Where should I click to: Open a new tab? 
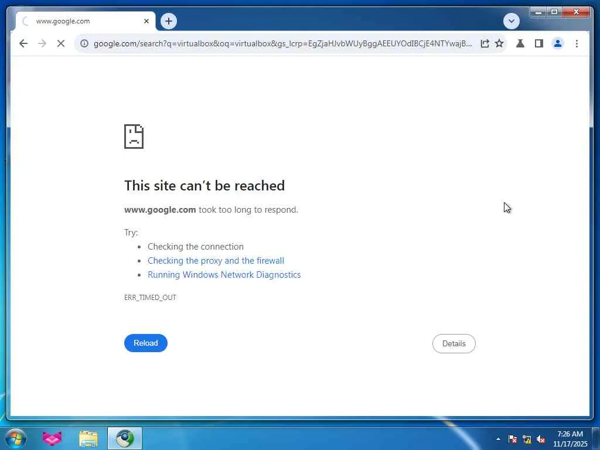(169, 21)
